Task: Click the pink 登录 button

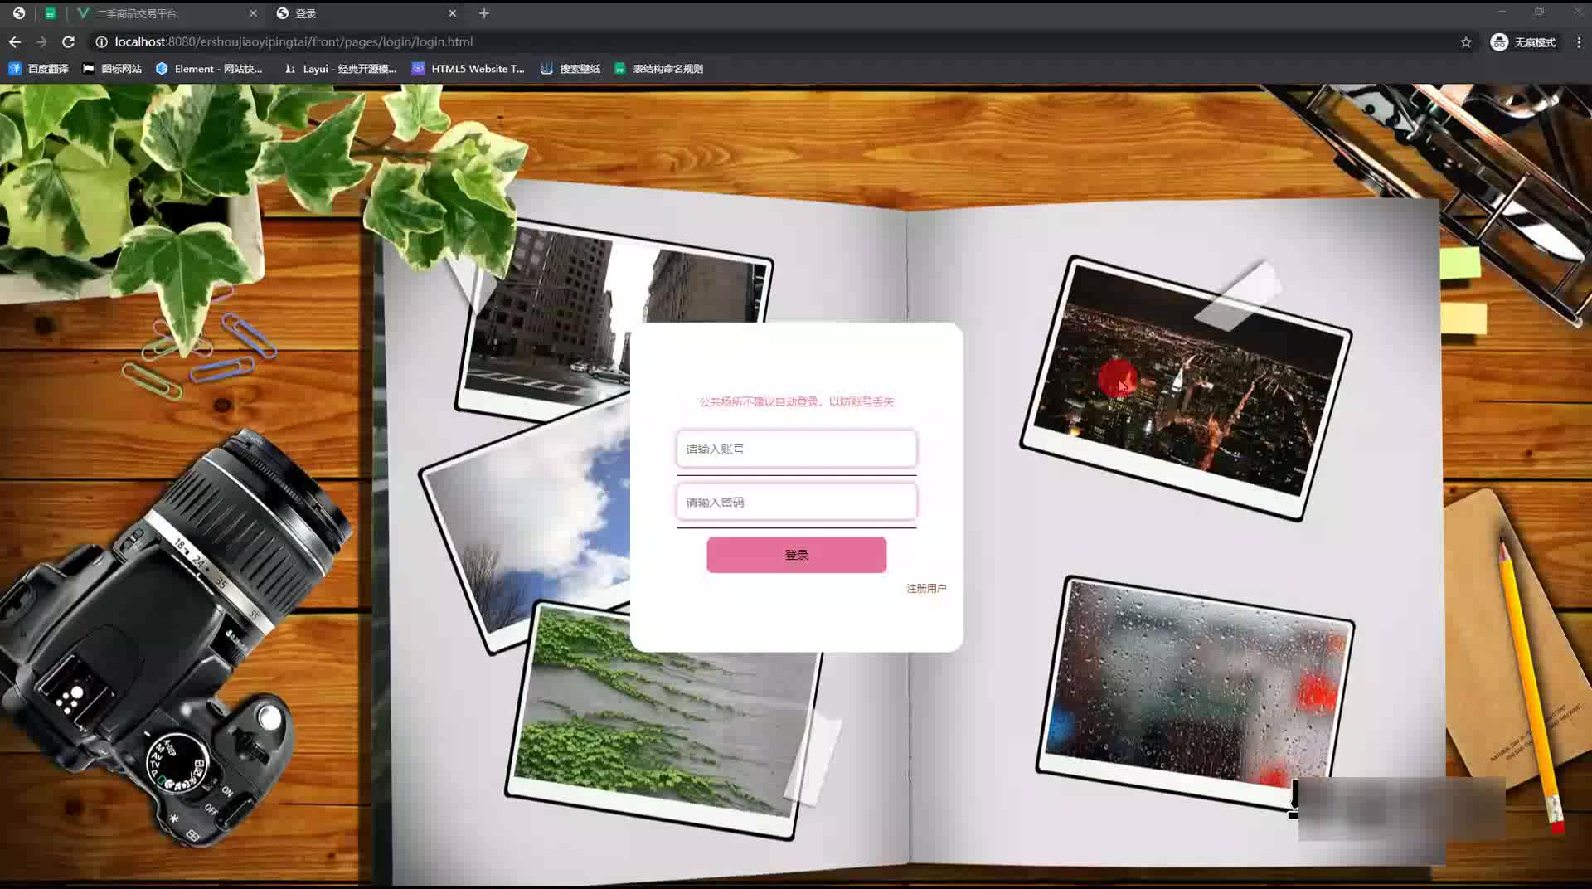Action: click(796, 555)
